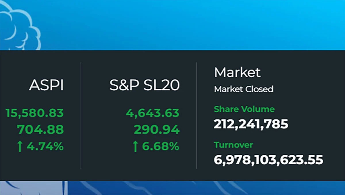Click the divider between ASPI and S&P SL20
This screenshot has width=345, height=195.
coord(81,115)
